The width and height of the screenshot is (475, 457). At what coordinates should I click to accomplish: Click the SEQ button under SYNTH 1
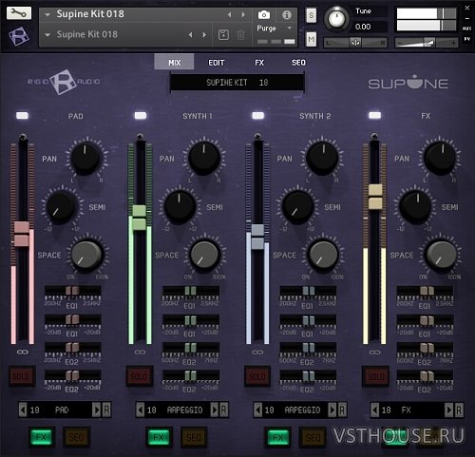[194, 437]
